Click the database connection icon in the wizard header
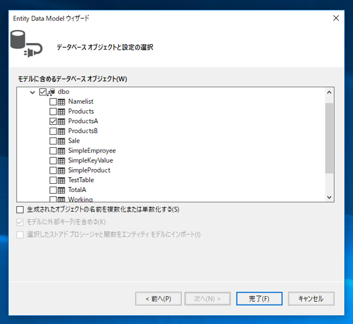 tap(26, 44)
